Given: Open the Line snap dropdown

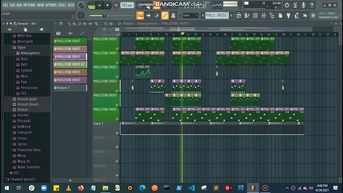Looking at the screenshot, I should tap(191, 16).
